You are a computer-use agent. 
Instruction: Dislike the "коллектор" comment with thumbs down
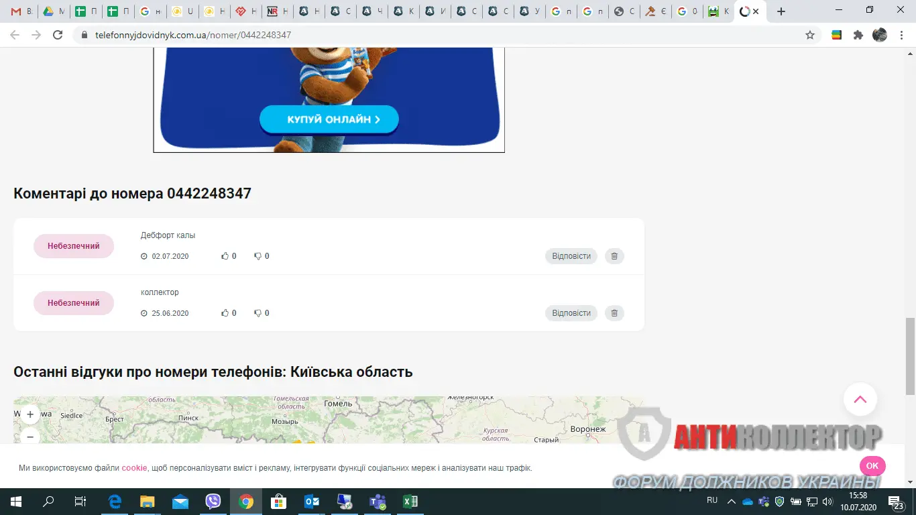(x=258, y=312)
